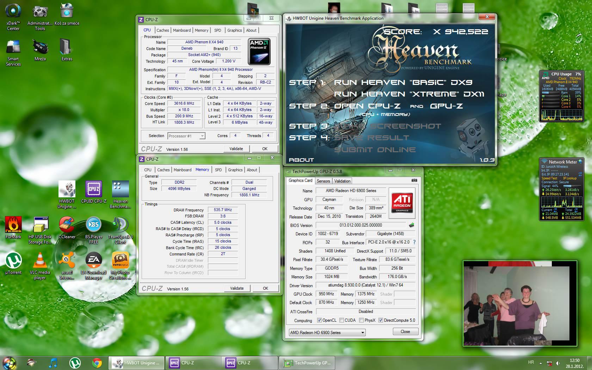Open About tab in top CPU-Z

(251, 30)
